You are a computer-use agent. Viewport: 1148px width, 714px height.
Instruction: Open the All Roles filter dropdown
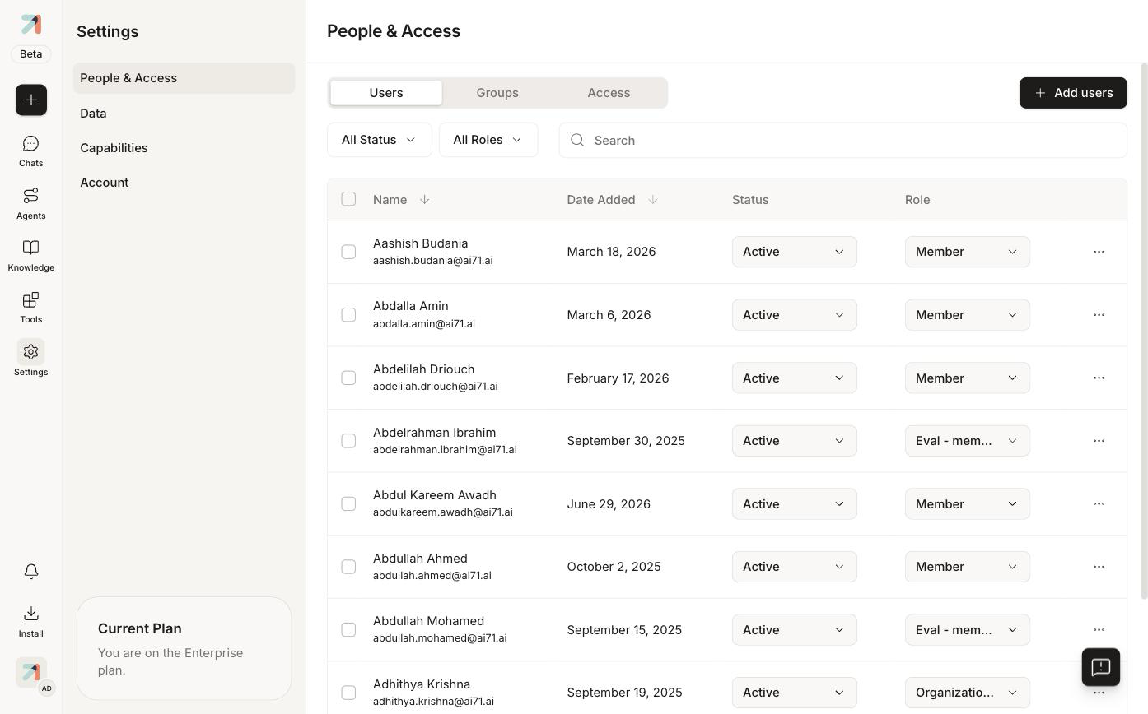point(488,140)
